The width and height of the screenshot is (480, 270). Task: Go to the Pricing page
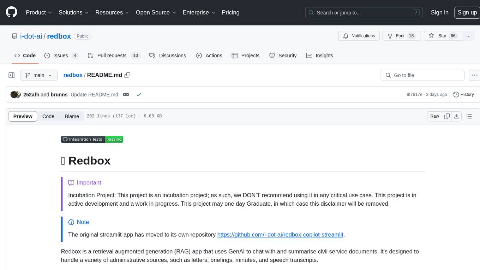[230, 12]
